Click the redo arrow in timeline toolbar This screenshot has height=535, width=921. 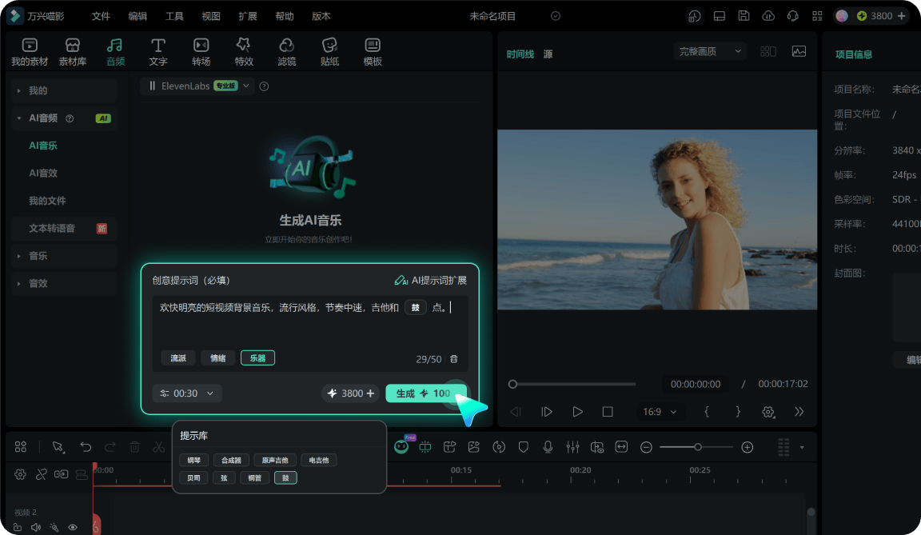[110, 447]
